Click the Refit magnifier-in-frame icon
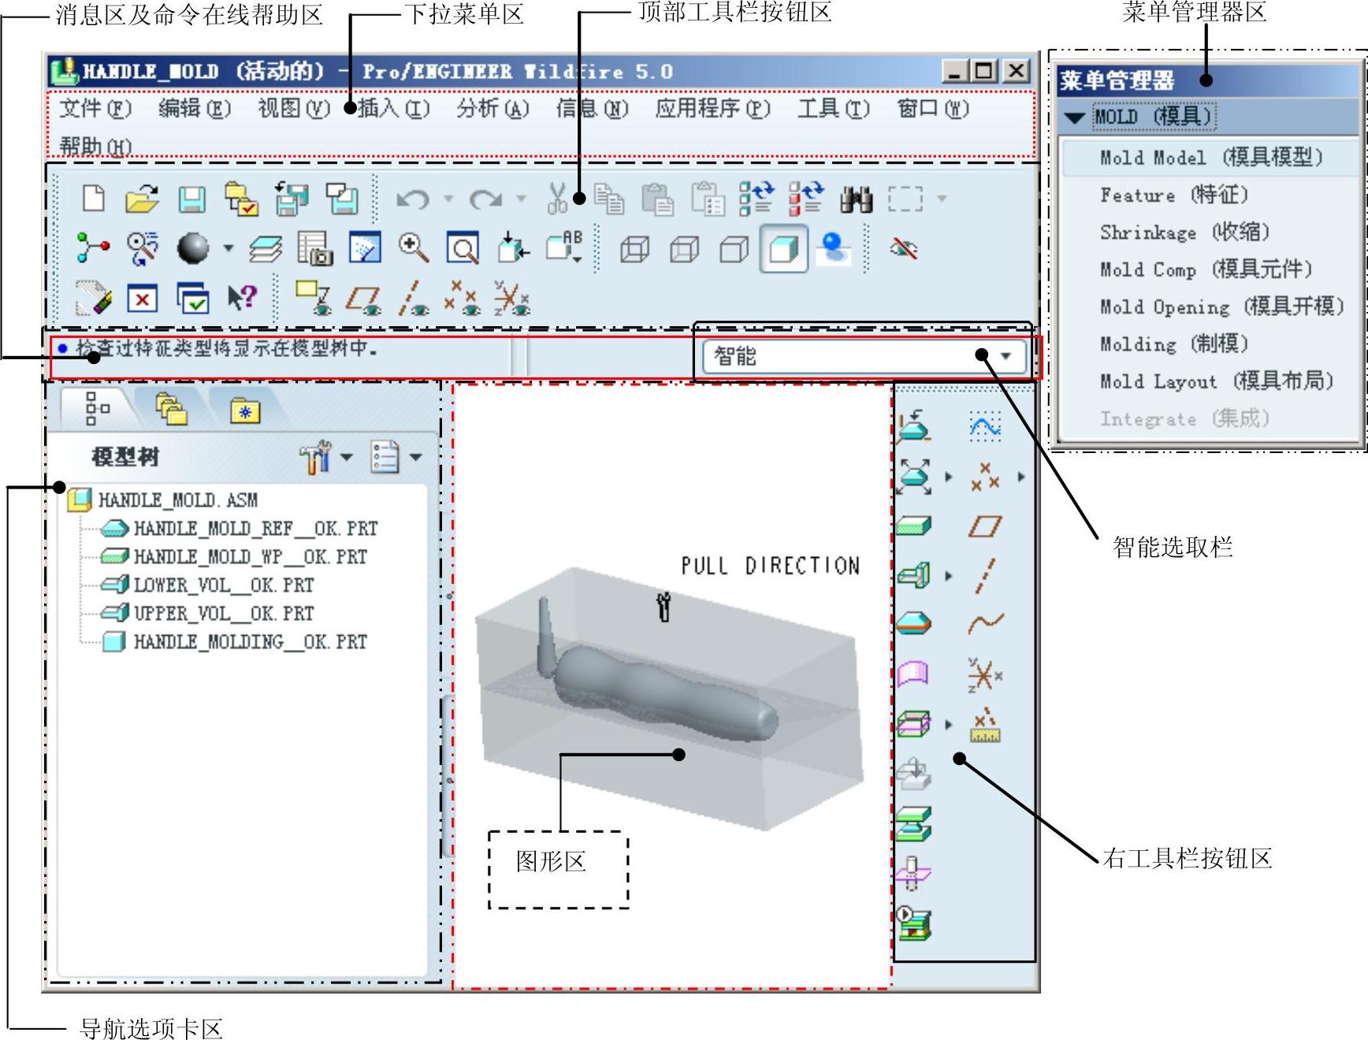Viewport: 1368px width, 1040px height. coord(463,249)
